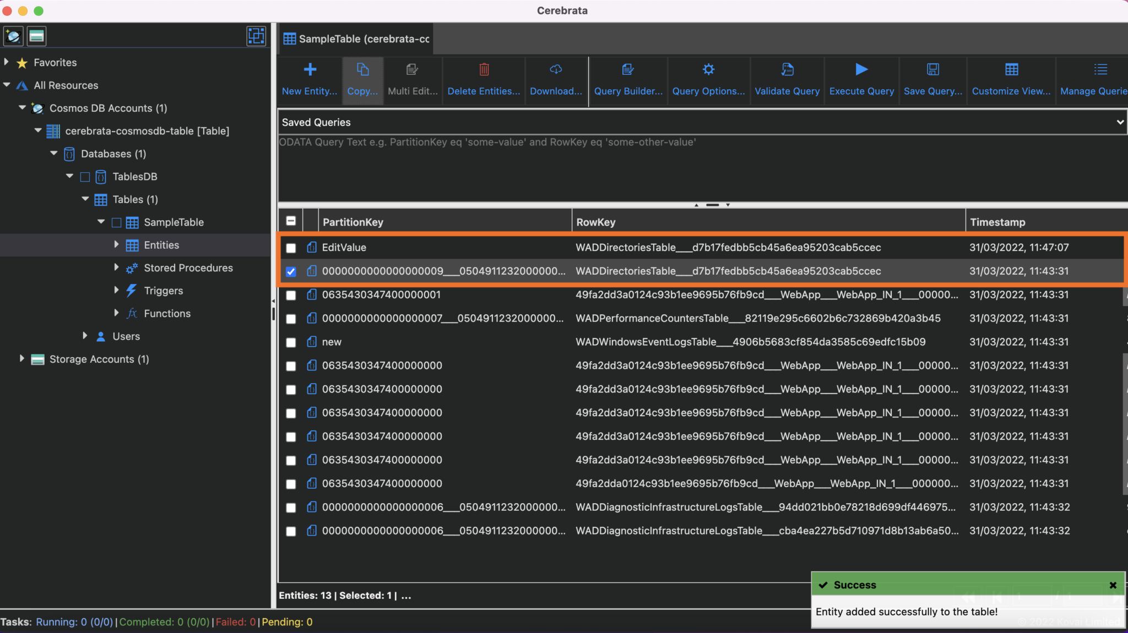Click the ellipsis next to Selected: 1

pyautogui.click(x=406, y=596)
